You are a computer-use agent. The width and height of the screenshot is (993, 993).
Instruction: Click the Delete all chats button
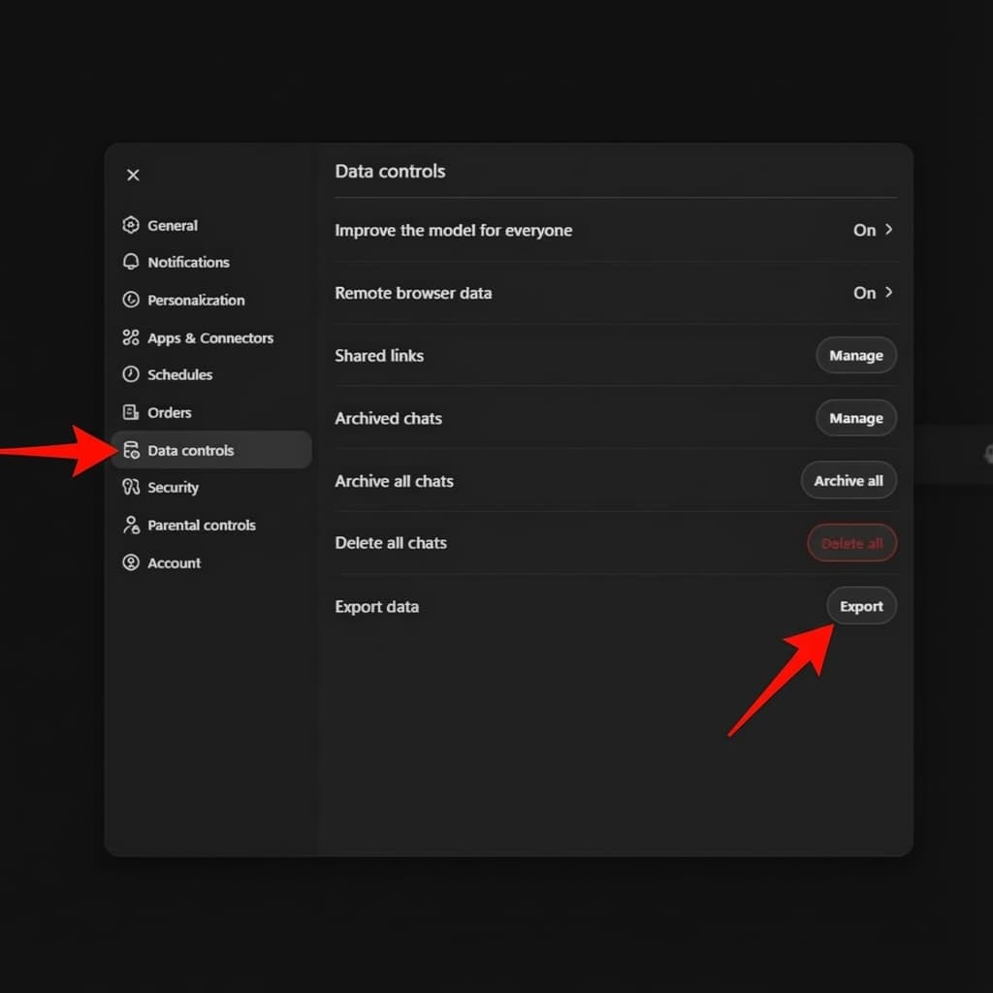851,543
